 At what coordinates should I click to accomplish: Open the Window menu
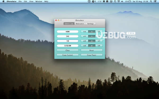[39, 1]
